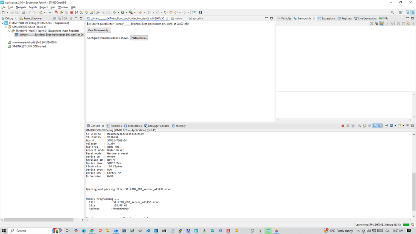Collapse the STM32H750B-DK Debug launch node
Image resolution: width=416 pixels, height=234 pixels.
coord(2,23)
